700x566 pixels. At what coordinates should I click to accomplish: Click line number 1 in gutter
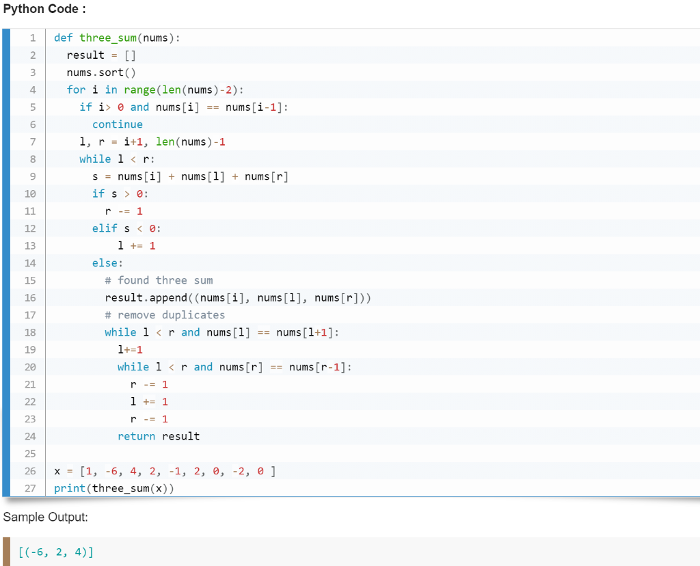pos(33,38)
